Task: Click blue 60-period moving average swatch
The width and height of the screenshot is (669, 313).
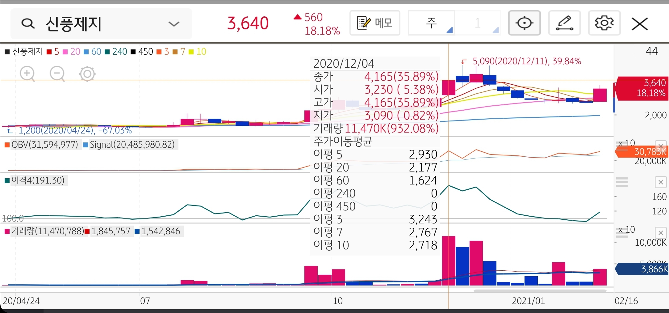Action: (x=86, y=52)
